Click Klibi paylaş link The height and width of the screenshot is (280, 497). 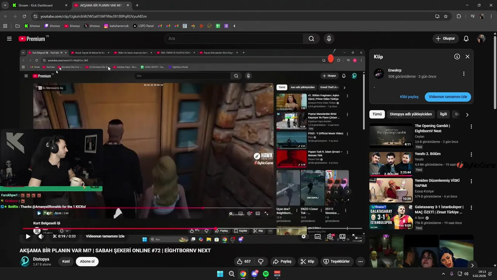coord(409,97)
